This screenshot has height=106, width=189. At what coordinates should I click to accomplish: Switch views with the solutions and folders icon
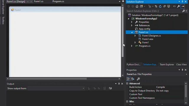[x=141, y=6]
